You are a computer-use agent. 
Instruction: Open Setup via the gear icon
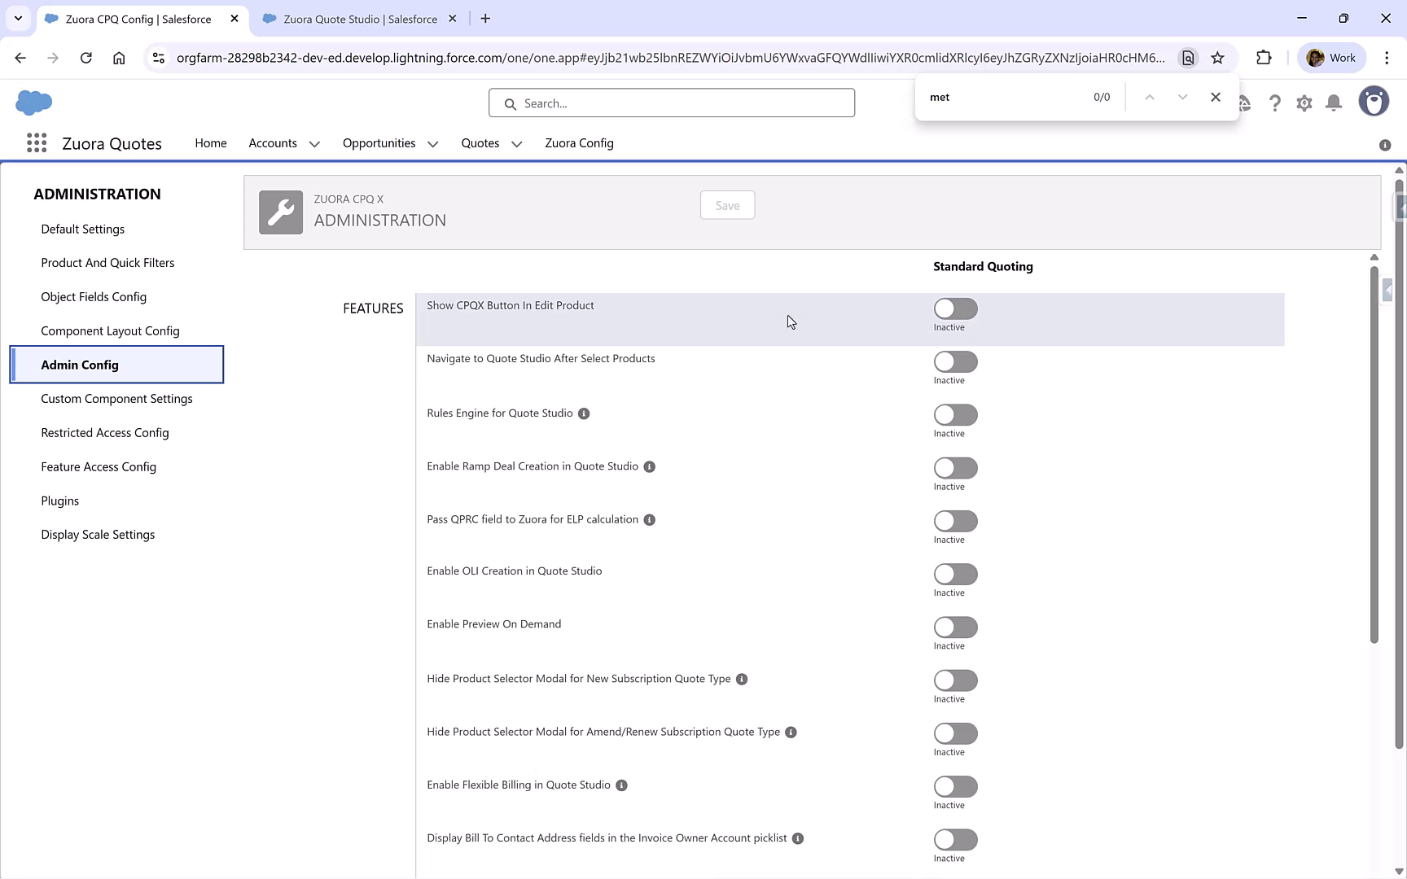point(1304,103)
